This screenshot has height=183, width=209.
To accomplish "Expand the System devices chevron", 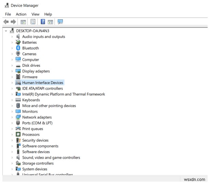I will coord(12,169).
